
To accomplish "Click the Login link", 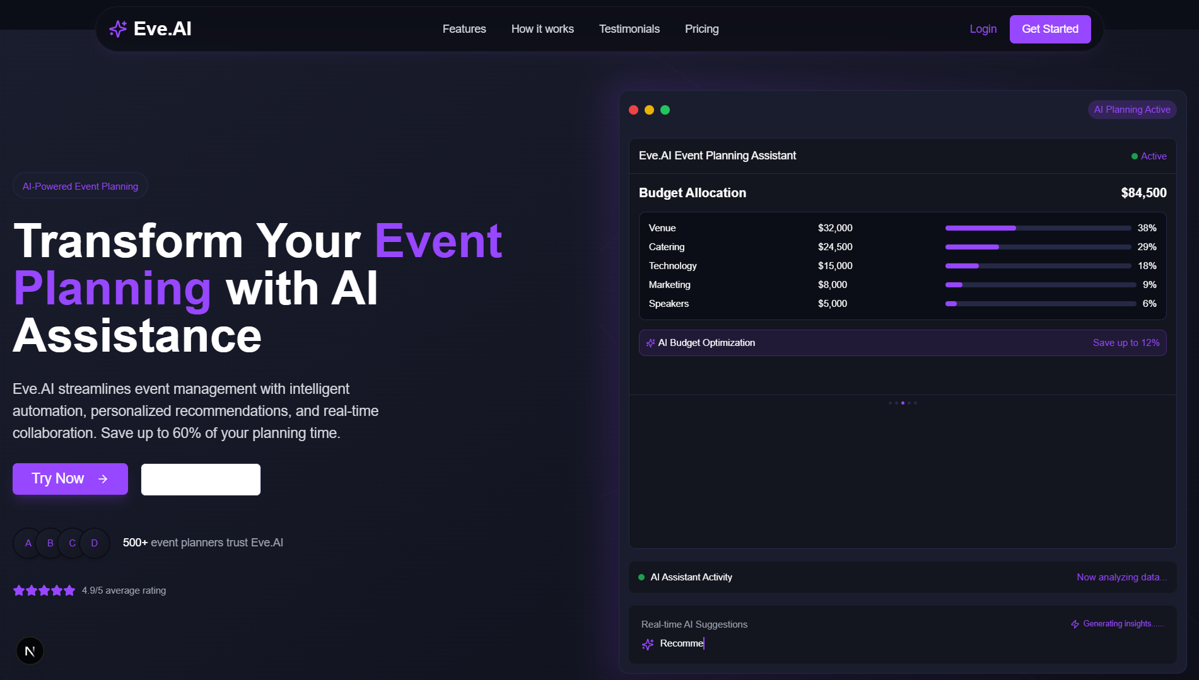I will (x=983, y=29).
